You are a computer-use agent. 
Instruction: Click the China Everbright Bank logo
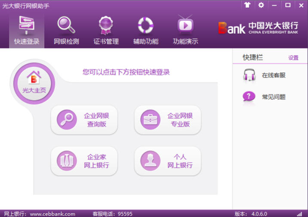258,28
